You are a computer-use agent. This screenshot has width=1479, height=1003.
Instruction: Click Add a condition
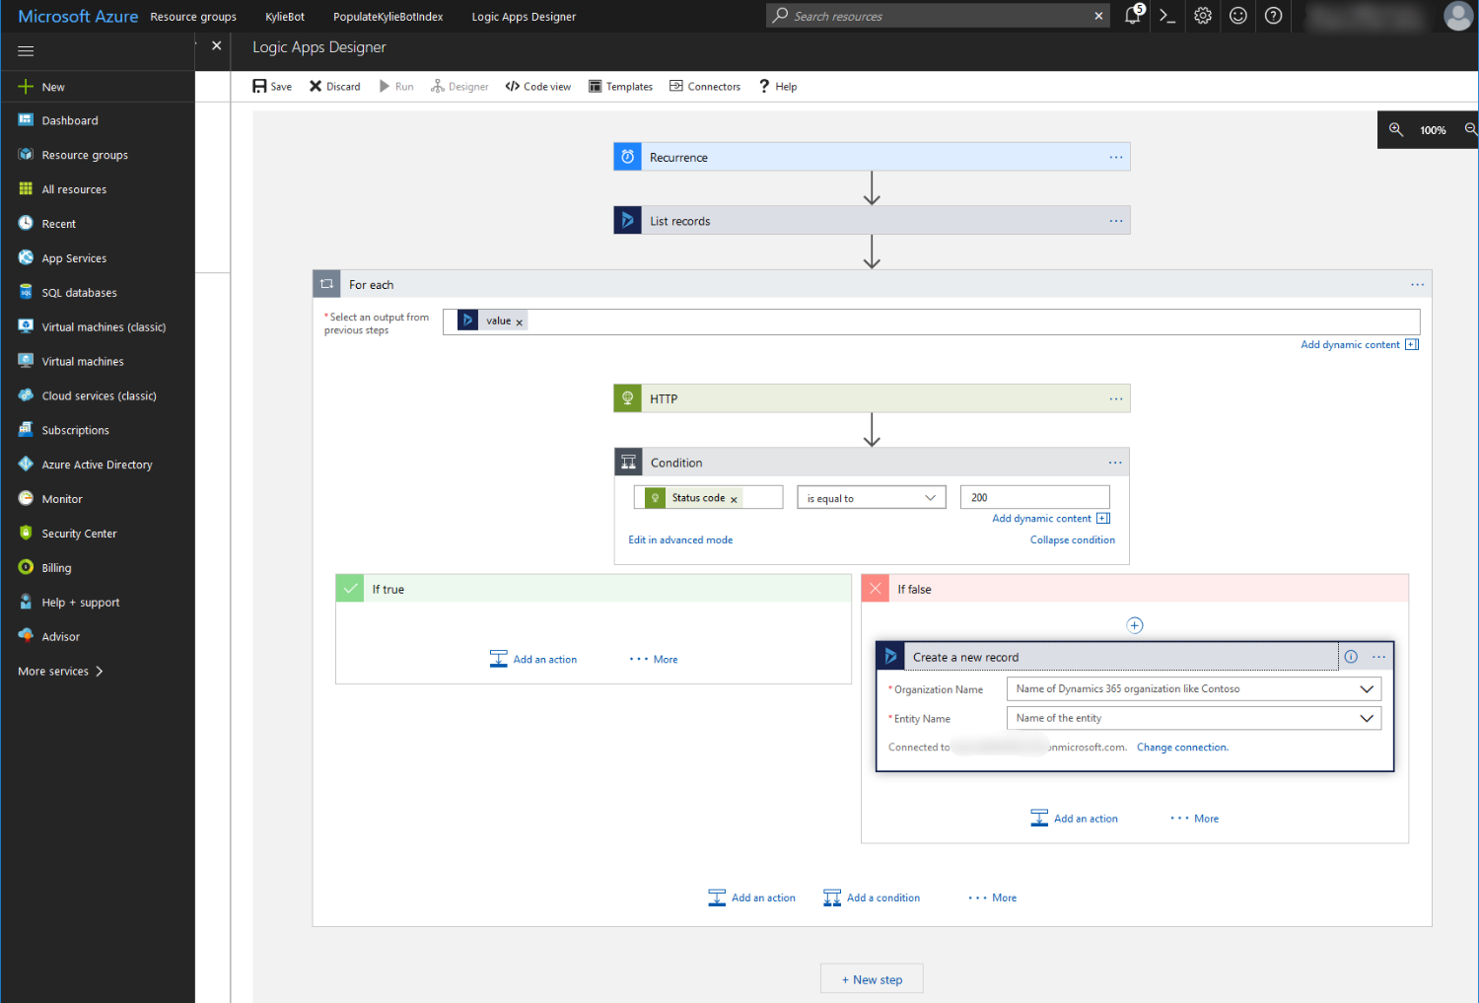tap(872, 898)
